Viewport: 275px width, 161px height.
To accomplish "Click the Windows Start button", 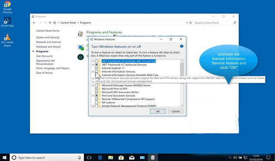I will tap(4, 157).
